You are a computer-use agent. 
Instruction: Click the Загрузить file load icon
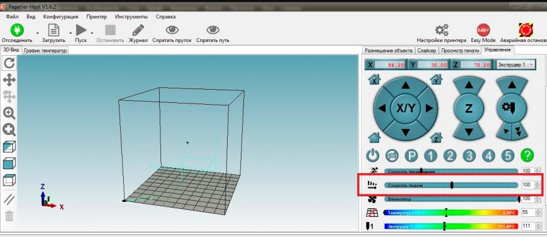(x=53, y=30)
